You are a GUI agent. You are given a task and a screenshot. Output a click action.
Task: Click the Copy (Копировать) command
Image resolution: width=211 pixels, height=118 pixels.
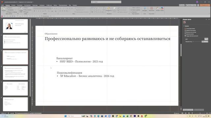click(10, 10)
